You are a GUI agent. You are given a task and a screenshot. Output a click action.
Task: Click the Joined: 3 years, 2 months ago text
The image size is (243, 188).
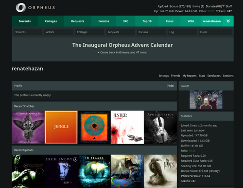tap(199, 125)
